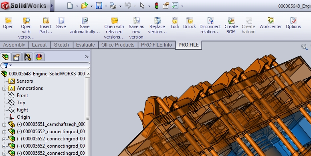The image size is (311, 156).
Task: Switch to the Evaluate tab
Action: click(x=85, y=45)
